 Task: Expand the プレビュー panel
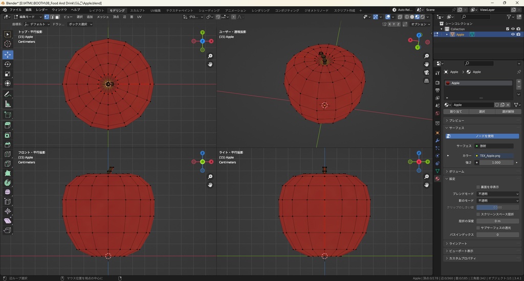pos(456,120)
